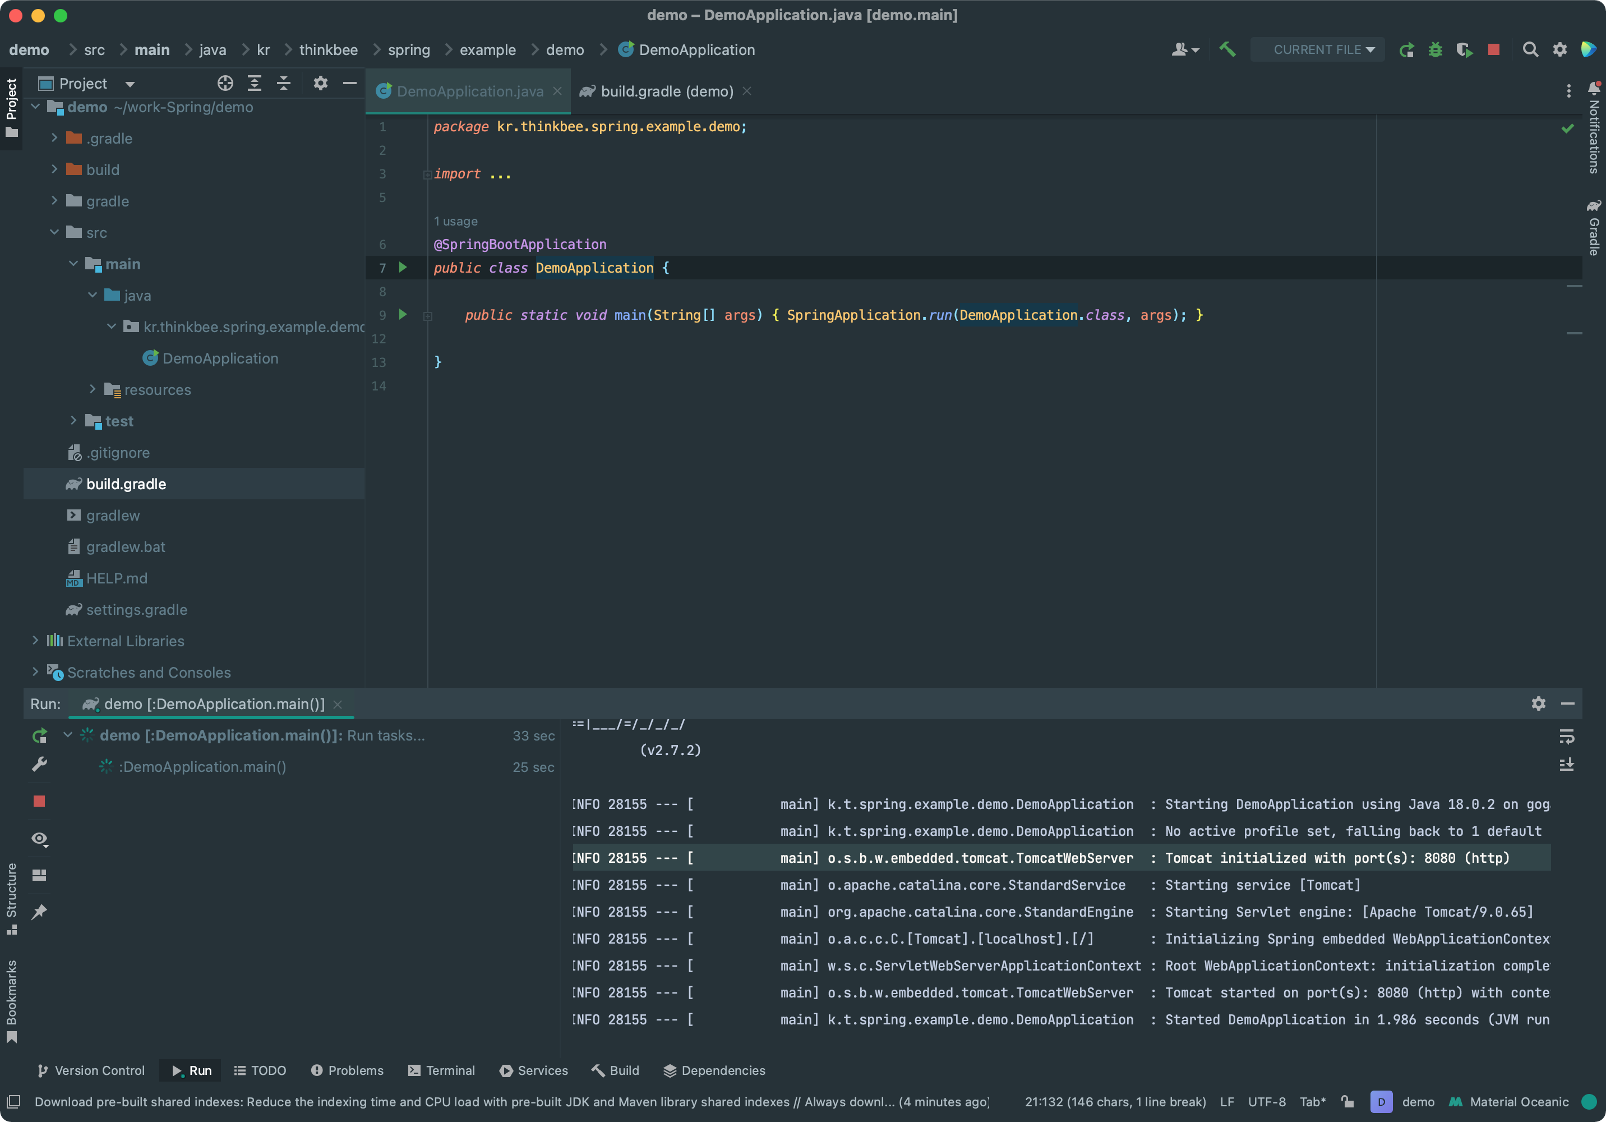Image resolution: width=1606 pixels, height=1122 pixels.
Task: Click thinkbee in the breadcrumb path
Action: click(x=328, y=50)
